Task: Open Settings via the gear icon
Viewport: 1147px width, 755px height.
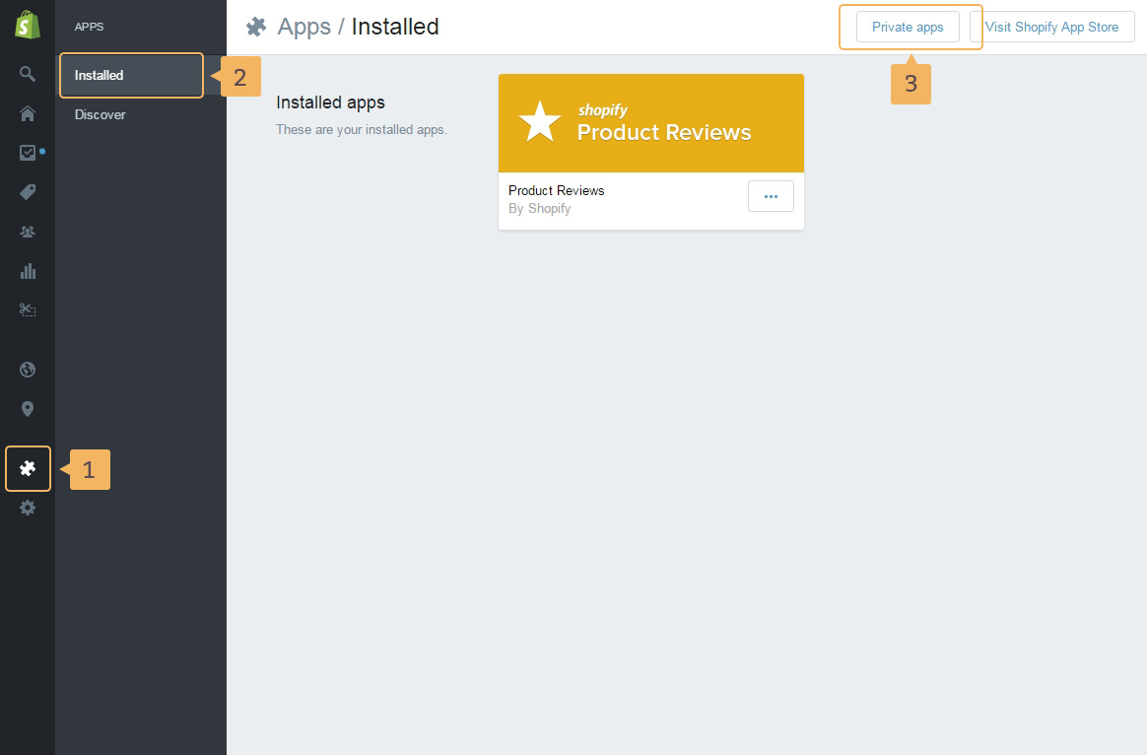Action: (x=28, y=508)
